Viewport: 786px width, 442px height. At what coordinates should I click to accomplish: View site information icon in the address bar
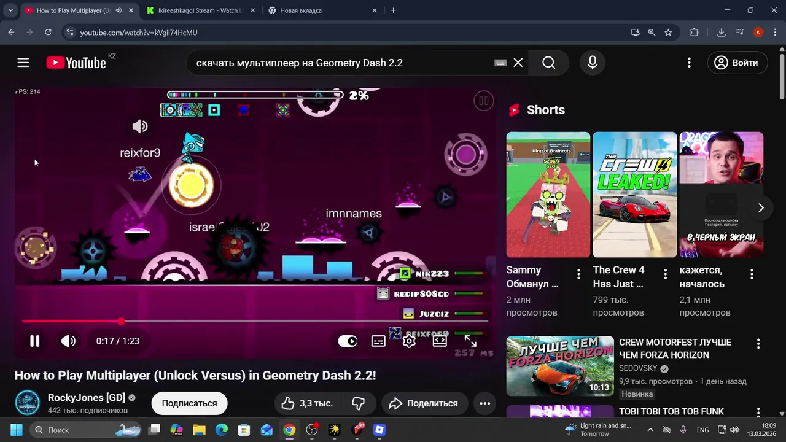[69, 33]
